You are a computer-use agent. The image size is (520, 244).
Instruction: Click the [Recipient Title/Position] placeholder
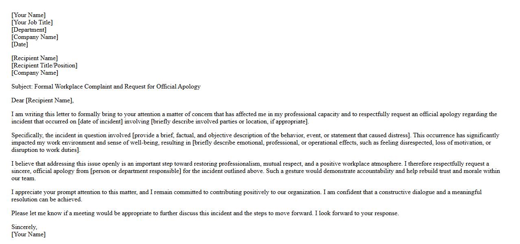(x=44, y=65)
